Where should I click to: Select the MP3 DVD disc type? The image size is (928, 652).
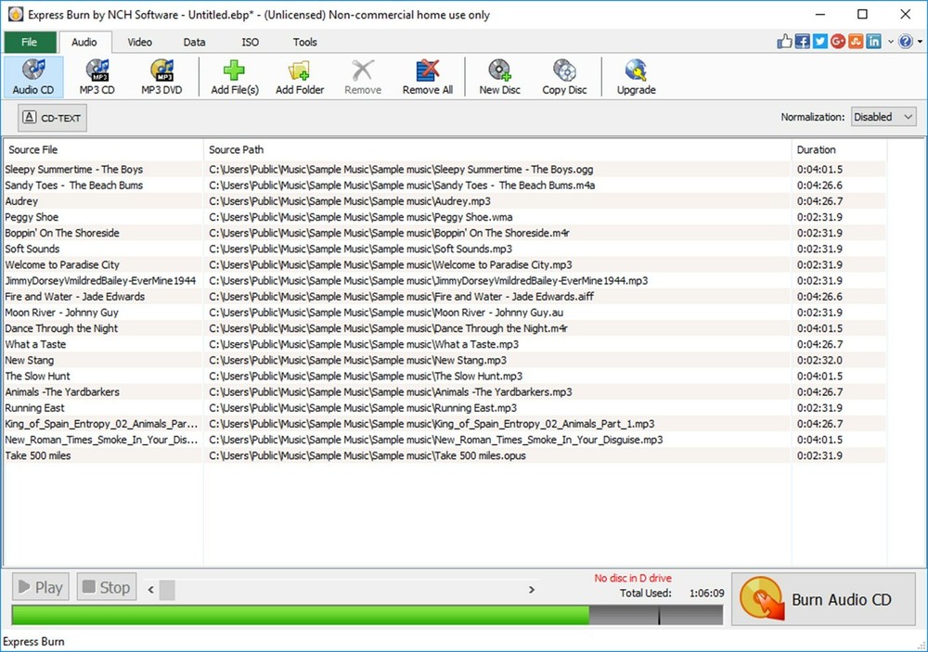click(x=161, y=76)
